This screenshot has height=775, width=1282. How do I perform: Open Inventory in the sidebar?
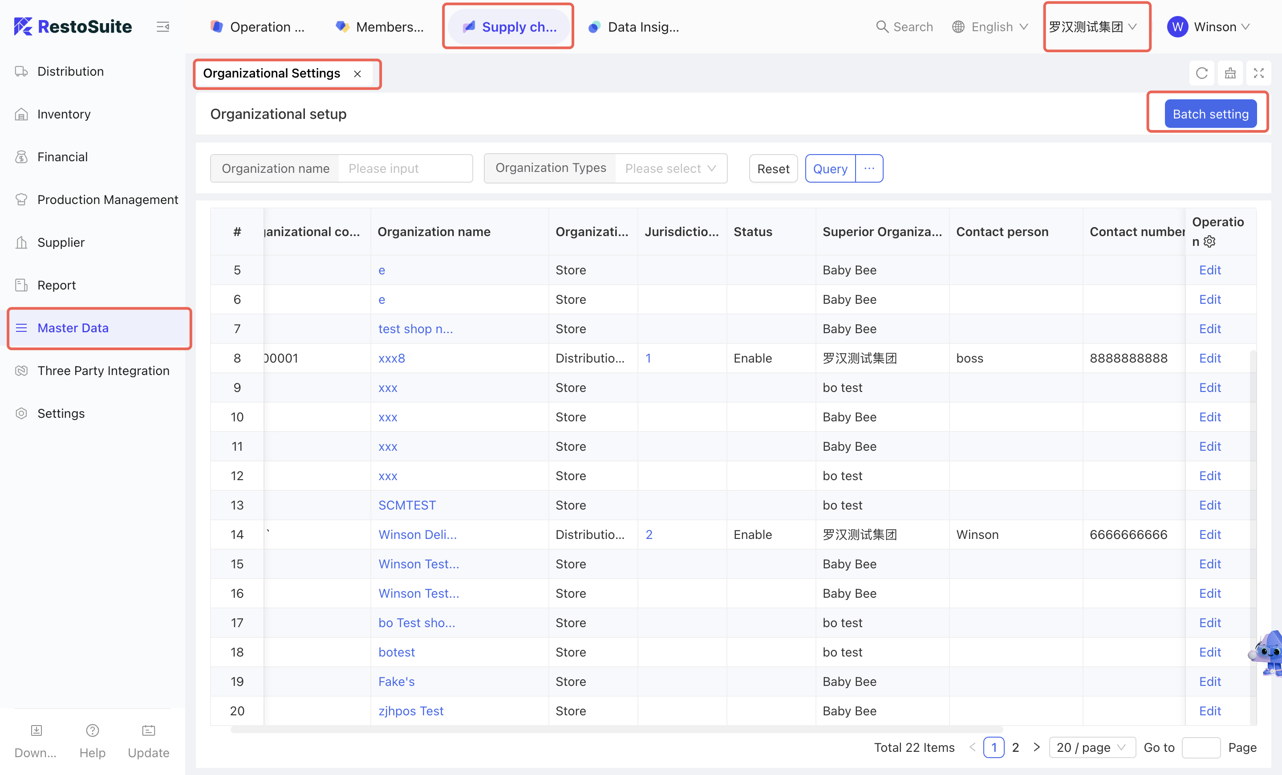point(64,114)
